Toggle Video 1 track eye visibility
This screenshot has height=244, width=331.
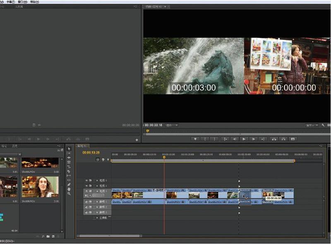coord(86,191)
